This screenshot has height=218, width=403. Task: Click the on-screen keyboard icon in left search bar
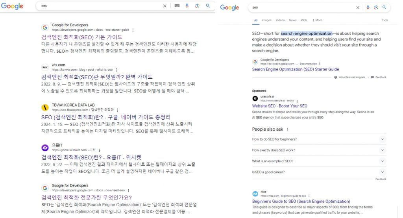[177, 6]
